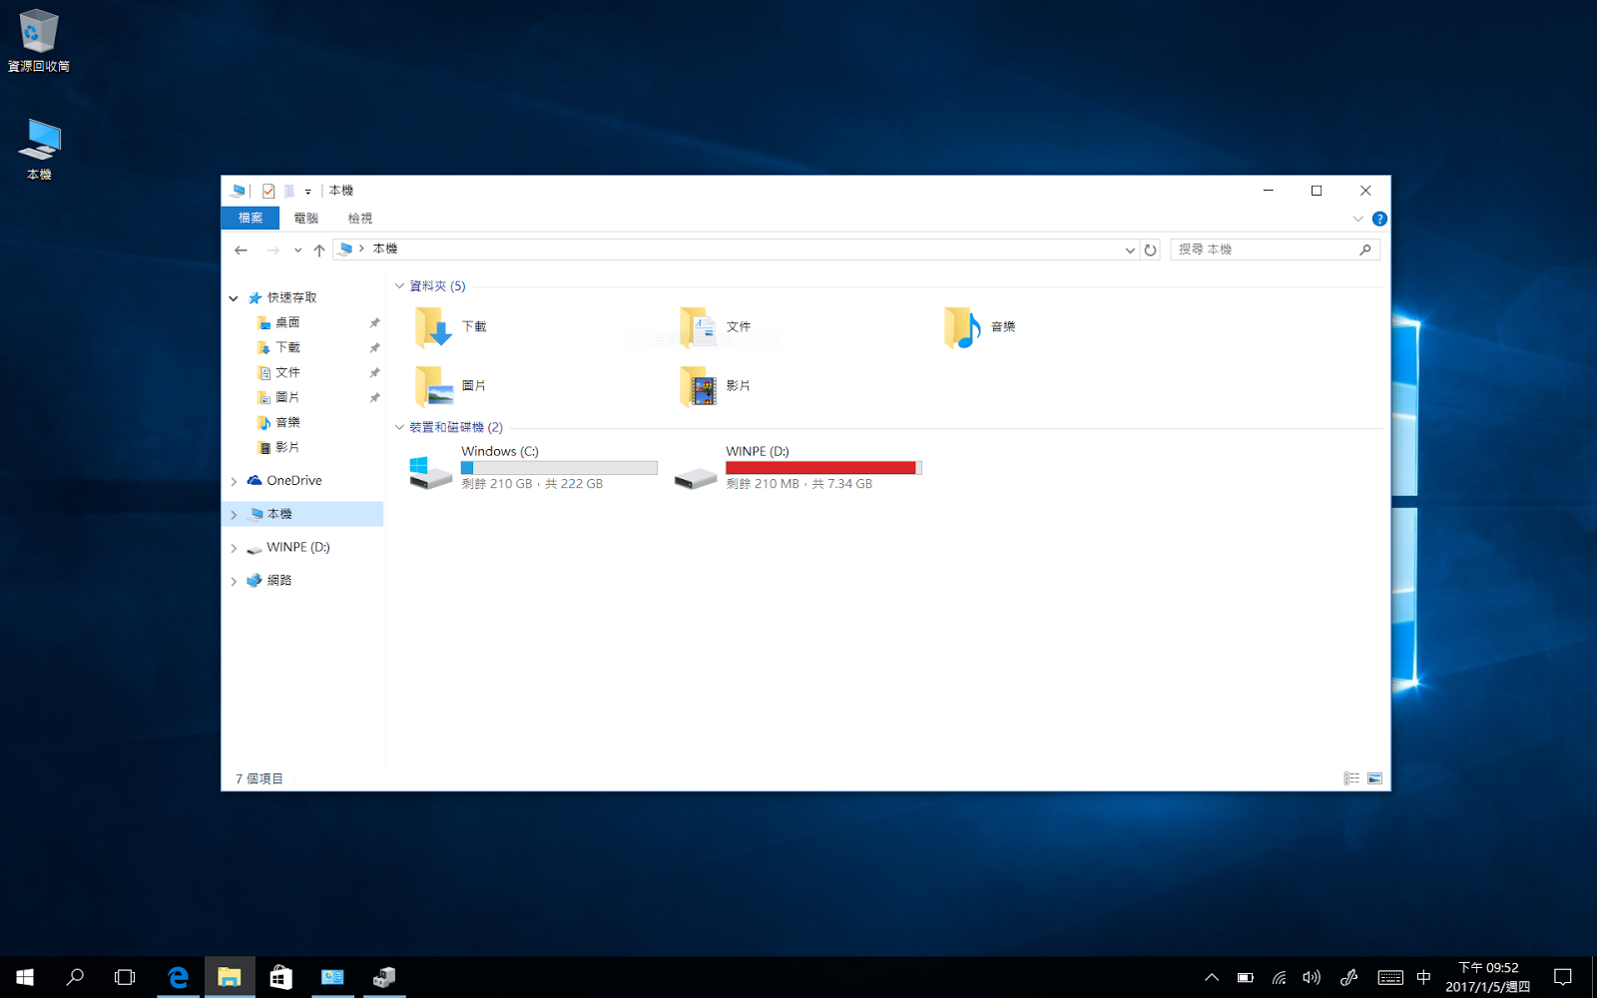
Task: Expand the OneDrive tree node
Action: click(234, 481)
